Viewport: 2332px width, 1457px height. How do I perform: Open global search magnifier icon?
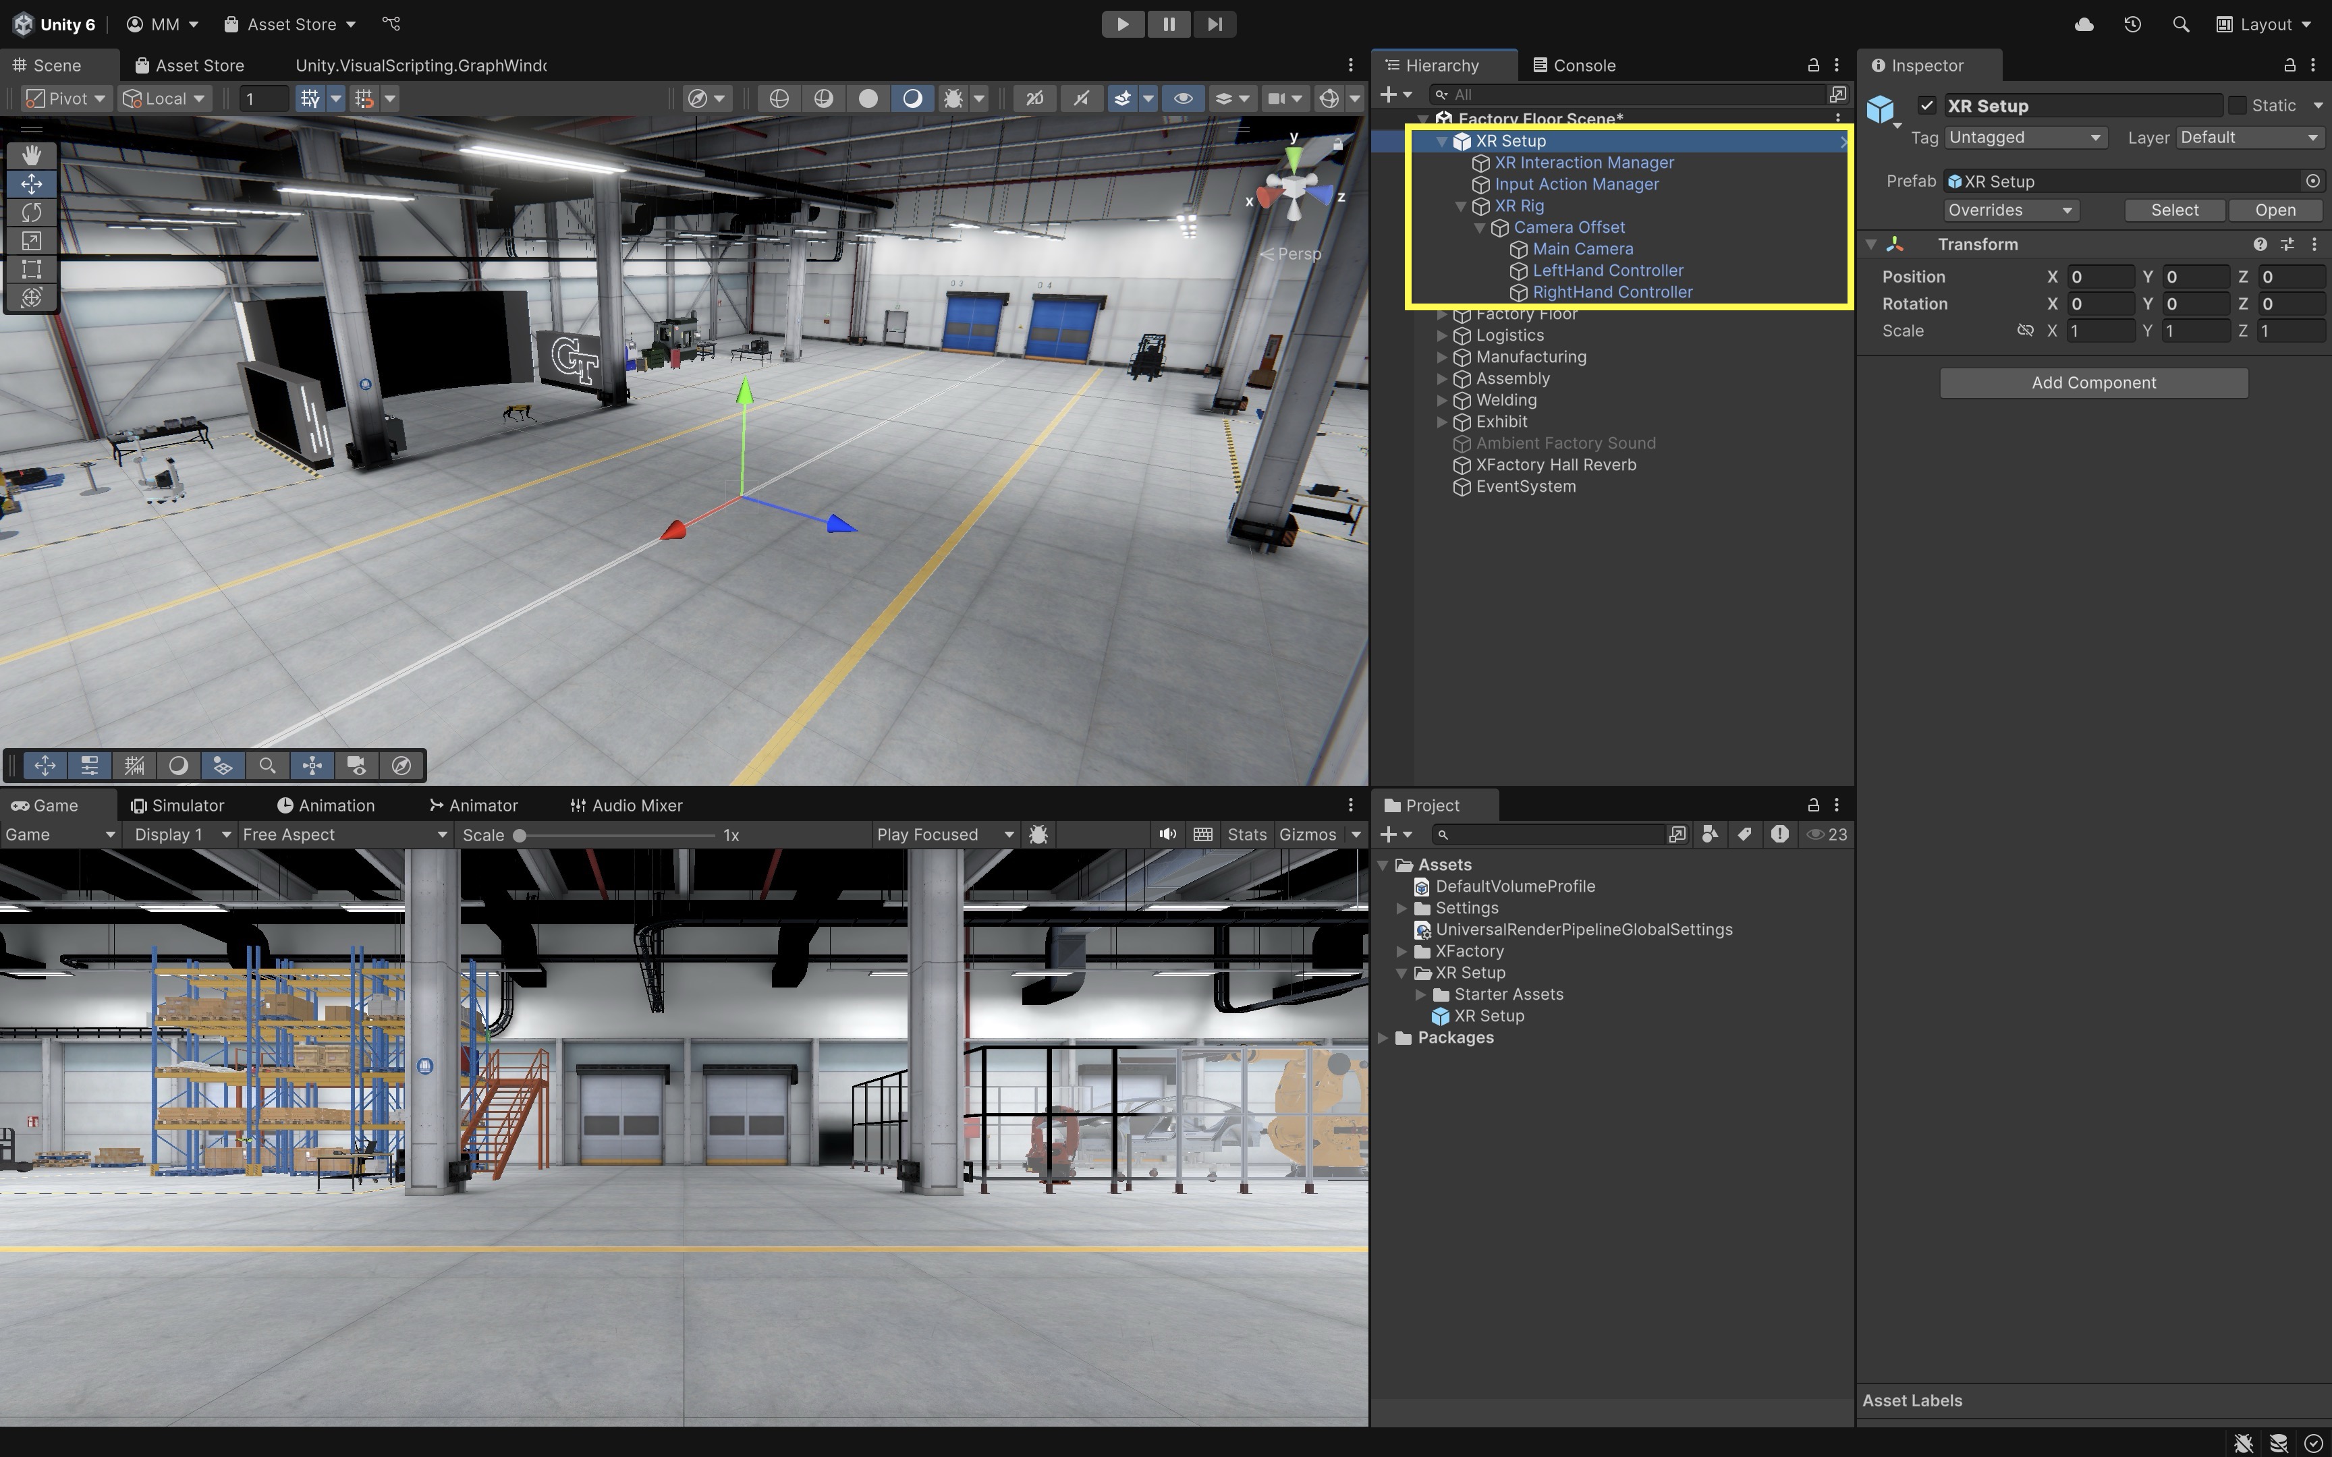(2181, 24)
